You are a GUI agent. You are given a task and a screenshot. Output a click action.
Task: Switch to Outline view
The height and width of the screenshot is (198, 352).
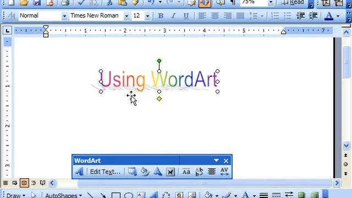click(34, 183)
